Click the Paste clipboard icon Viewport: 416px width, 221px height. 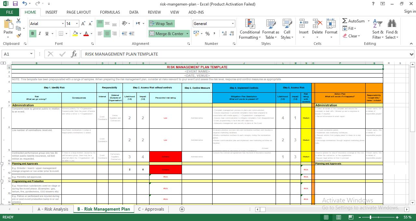(x=8, y=25)
